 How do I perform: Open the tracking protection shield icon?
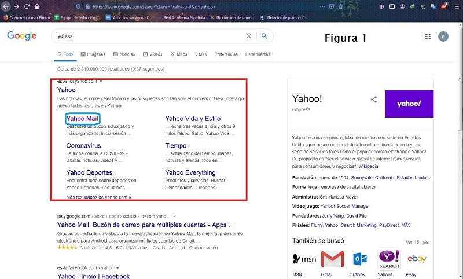point(78,6)
